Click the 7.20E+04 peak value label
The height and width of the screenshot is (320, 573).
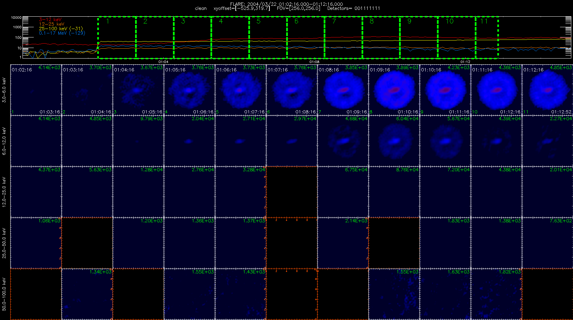[x=459, y=170]
